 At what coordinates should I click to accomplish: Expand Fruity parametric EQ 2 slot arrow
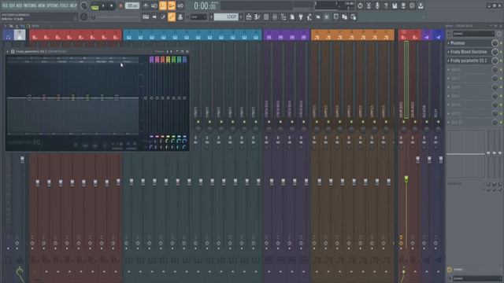click(449, 61)
